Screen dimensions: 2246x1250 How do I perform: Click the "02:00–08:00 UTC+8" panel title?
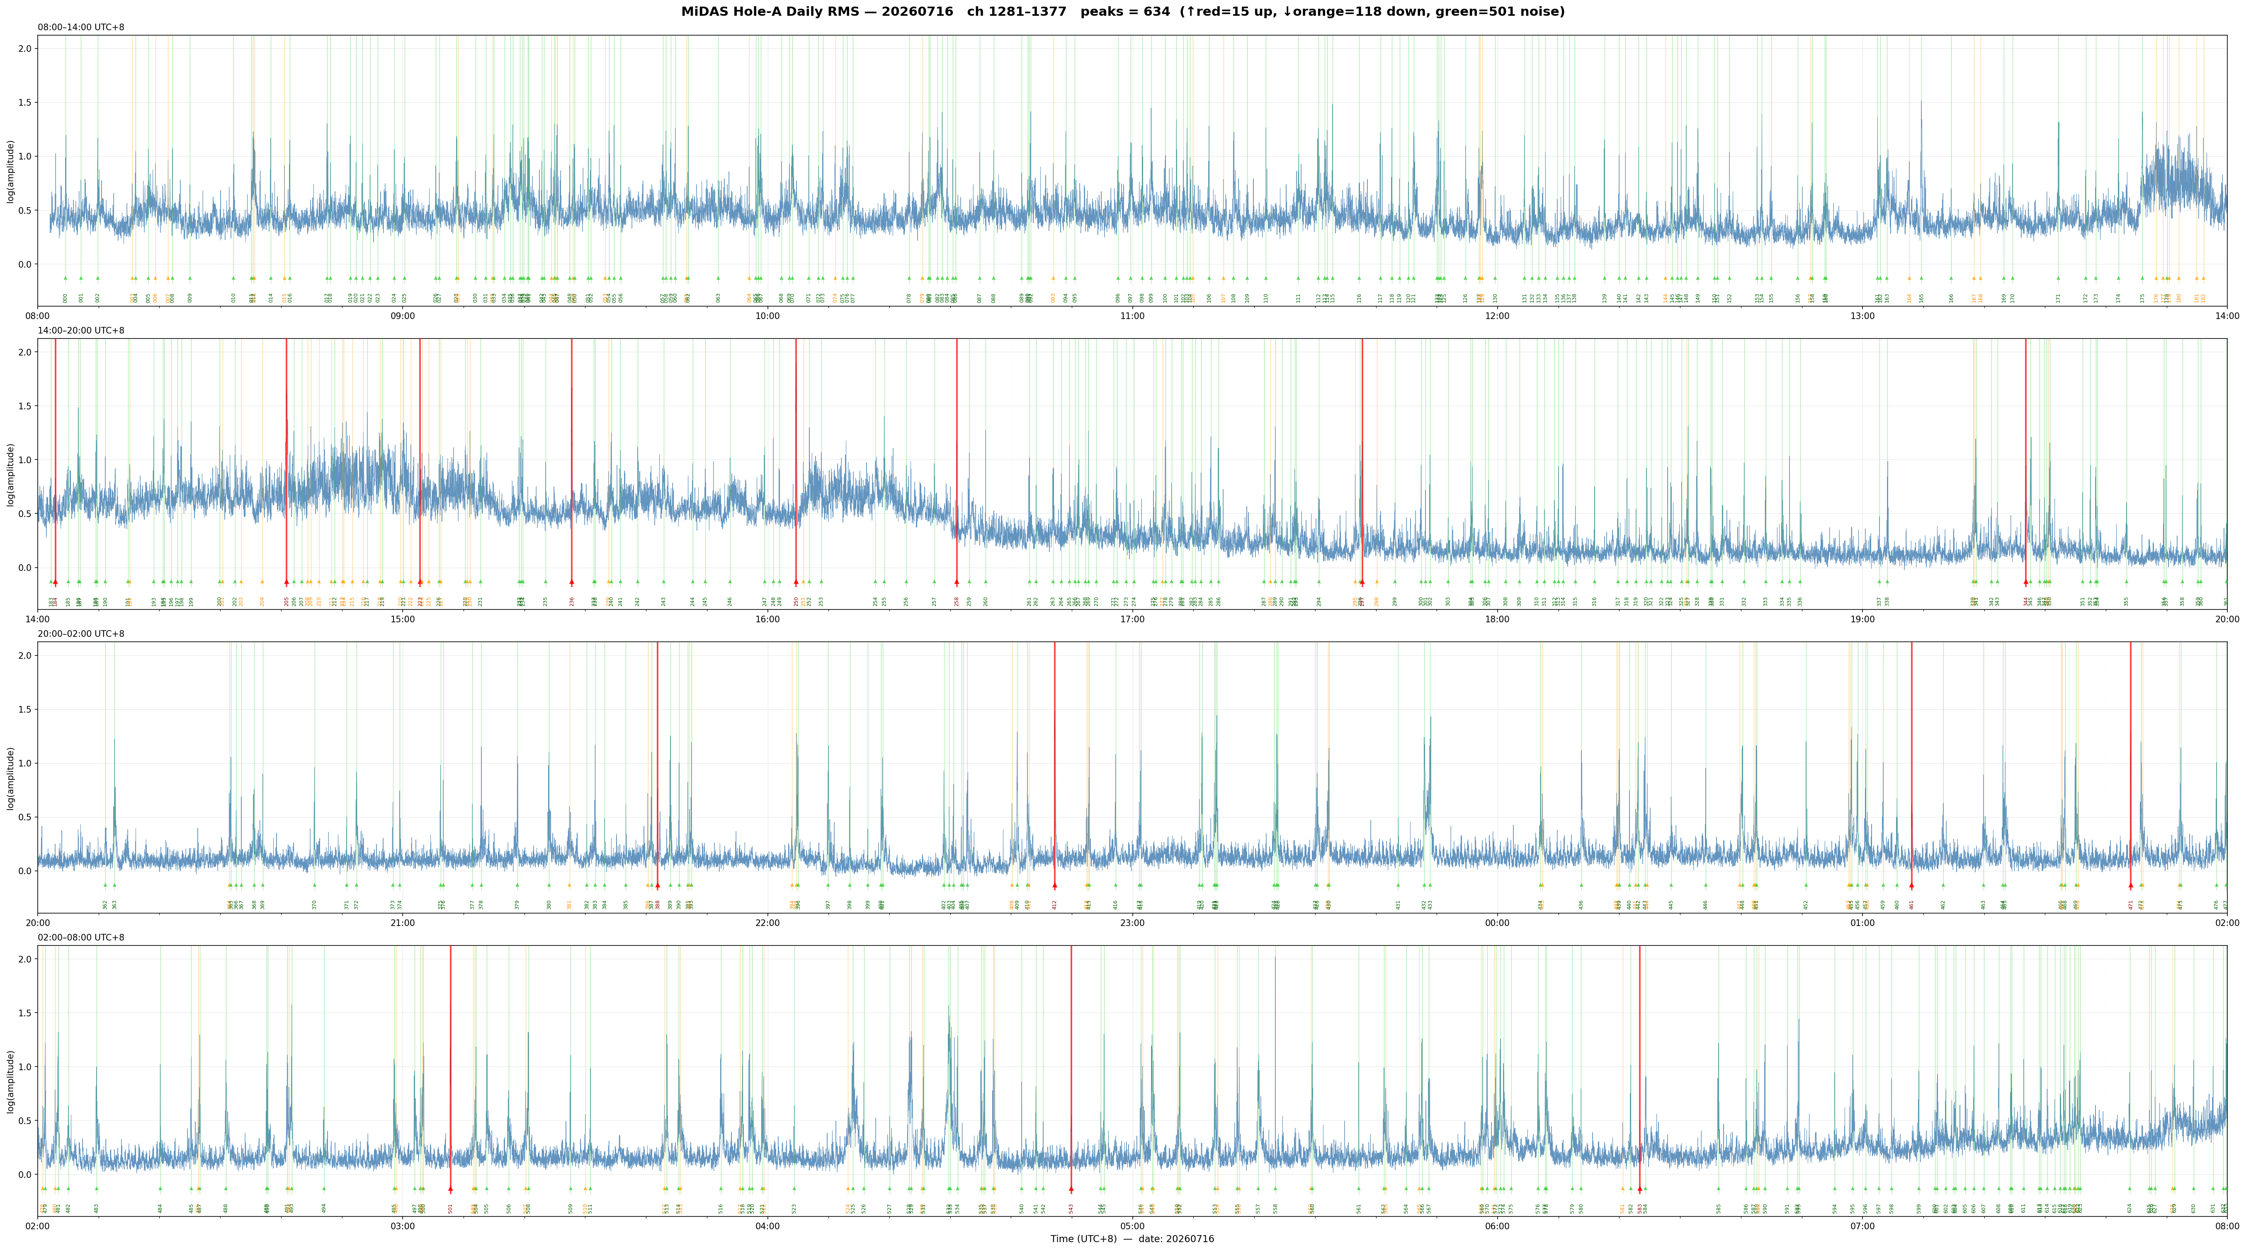click(81, 937)
